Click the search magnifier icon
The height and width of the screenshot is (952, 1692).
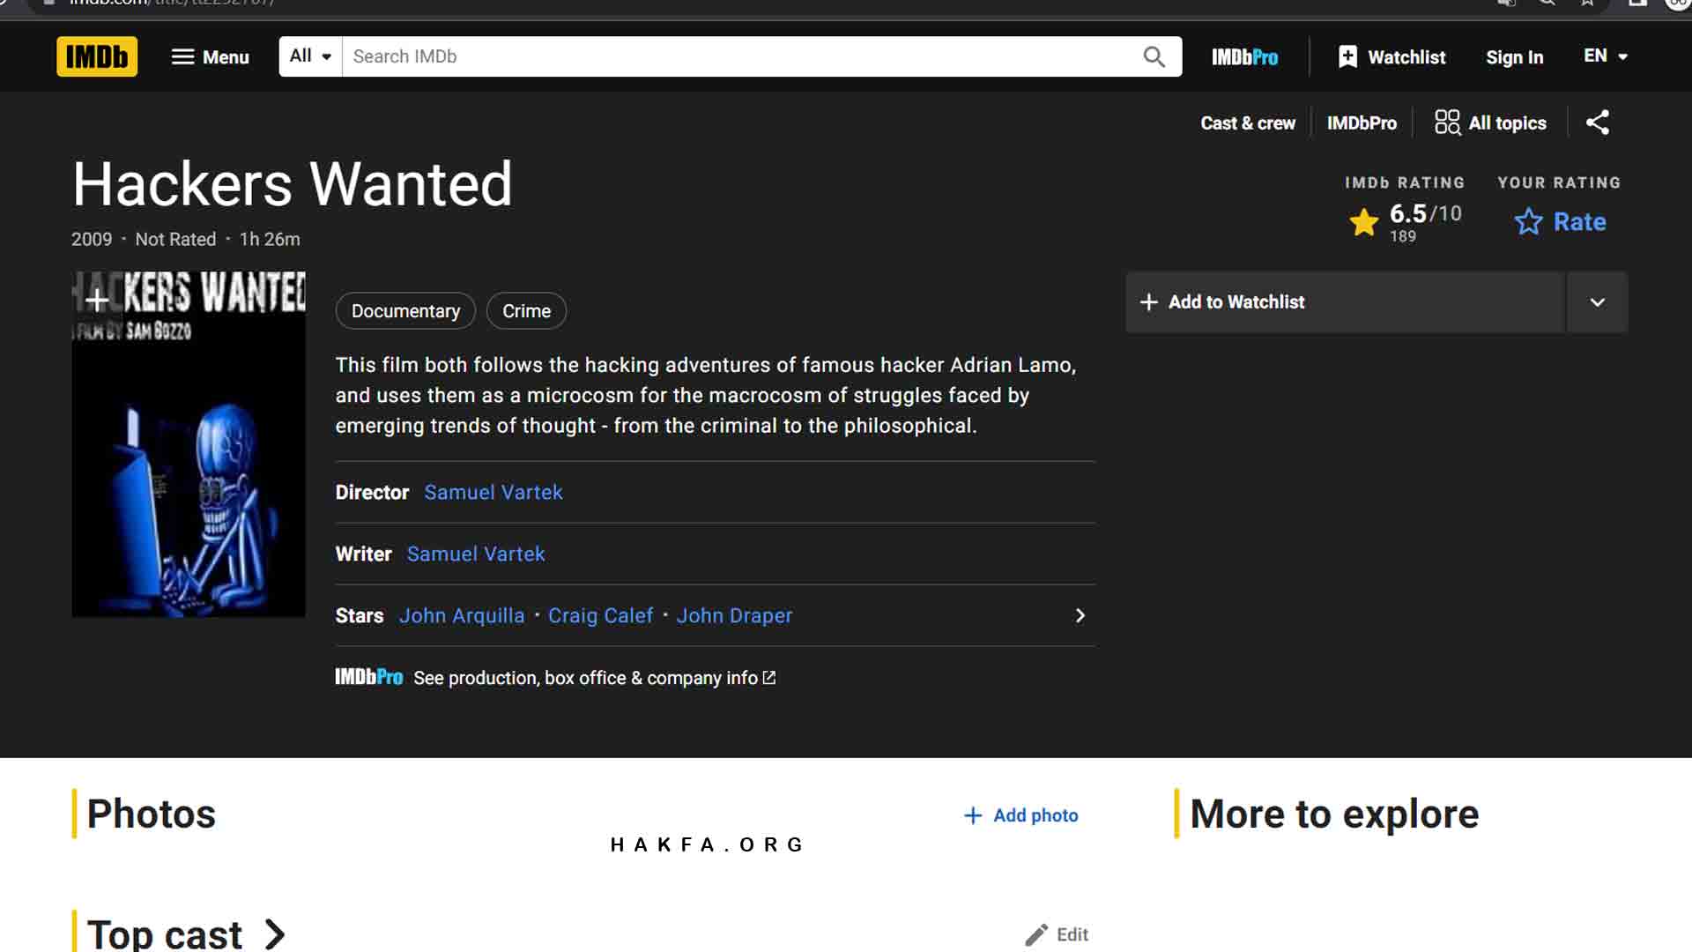pos(1154,56)
